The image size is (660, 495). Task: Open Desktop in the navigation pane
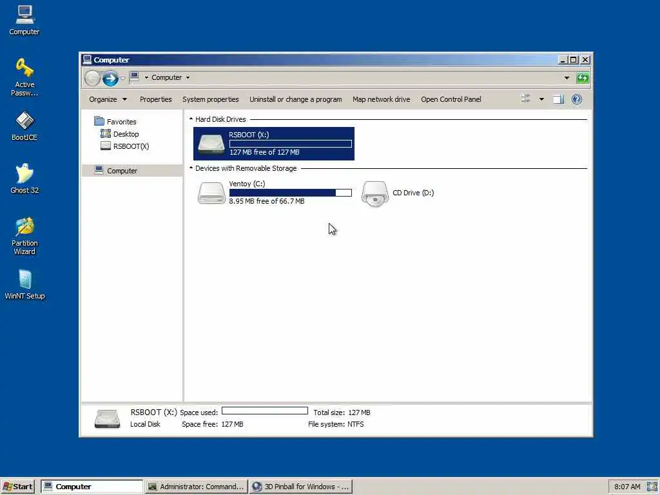pos(120,134)
